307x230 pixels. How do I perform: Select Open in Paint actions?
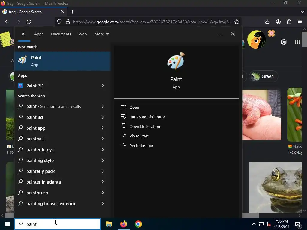click(134, 108)
